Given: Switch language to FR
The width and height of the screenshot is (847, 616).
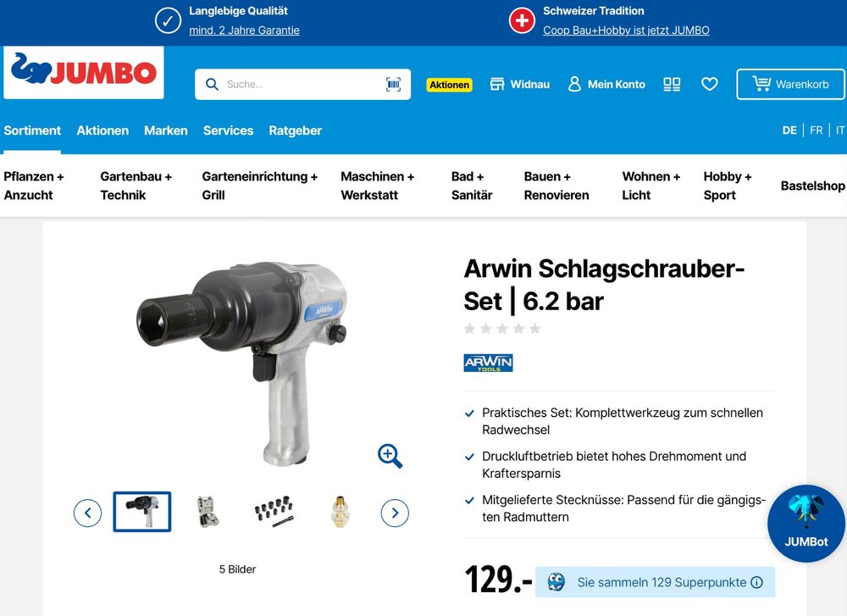Looking at the screenshot, I should pos(817,130).
